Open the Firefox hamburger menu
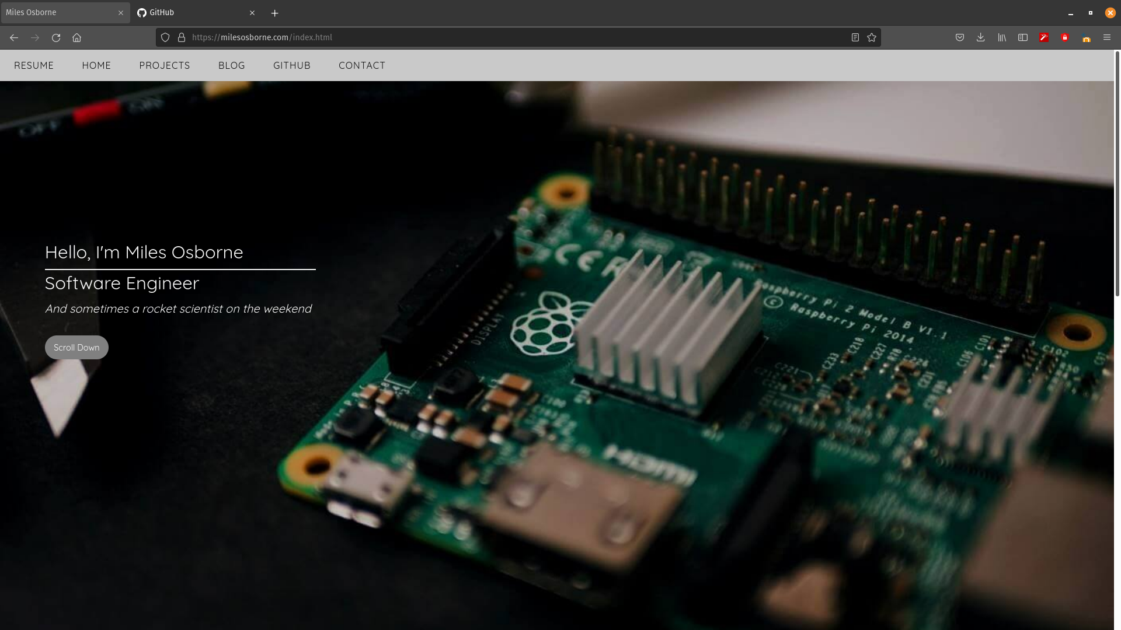1121x630 pixels. [x=1107, y=37]
